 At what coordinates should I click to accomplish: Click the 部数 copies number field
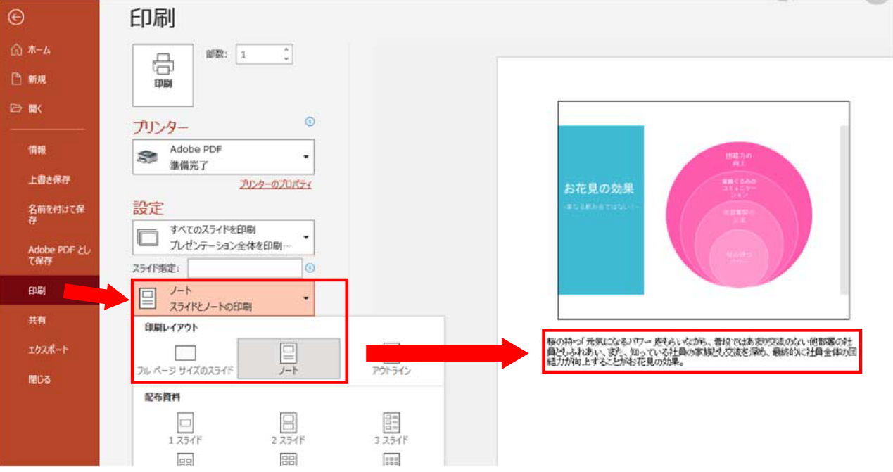point(258,54)
